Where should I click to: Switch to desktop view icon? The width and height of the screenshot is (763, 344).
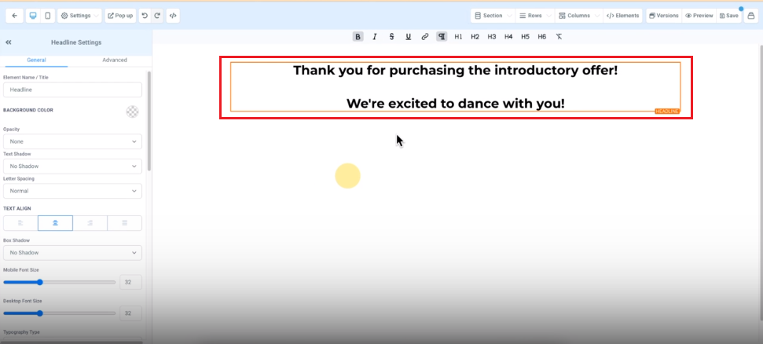click(33, 16)
